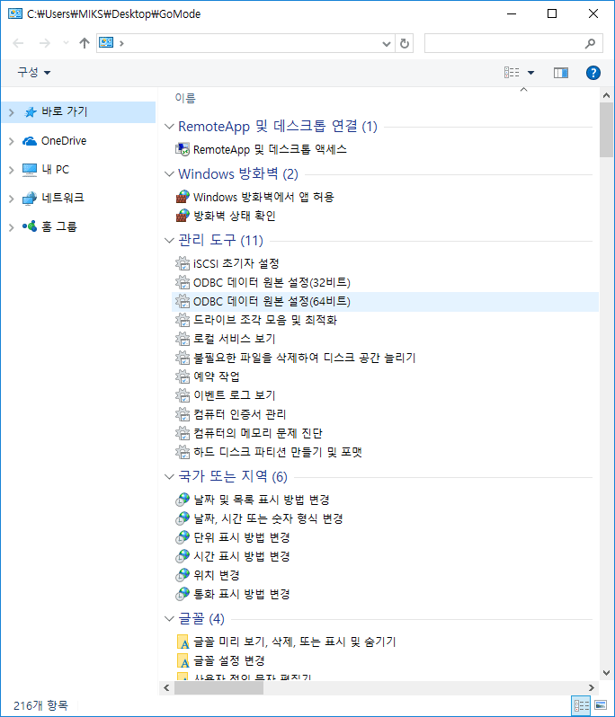This screenshot has height=717, width=615.
Task: Click the horizontal scrollbar right arrow
Action: coord(592,687)
